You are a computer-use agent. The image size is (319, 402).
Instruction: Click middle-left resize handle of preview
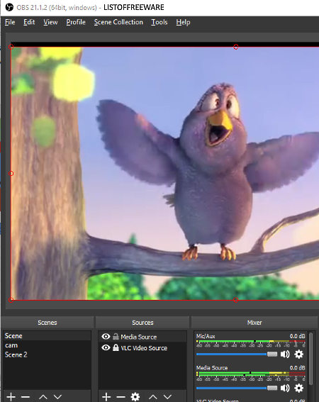[x=11, y=174]
